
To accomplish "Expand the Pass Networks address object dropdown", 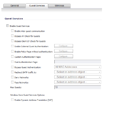I will (78, 82).
